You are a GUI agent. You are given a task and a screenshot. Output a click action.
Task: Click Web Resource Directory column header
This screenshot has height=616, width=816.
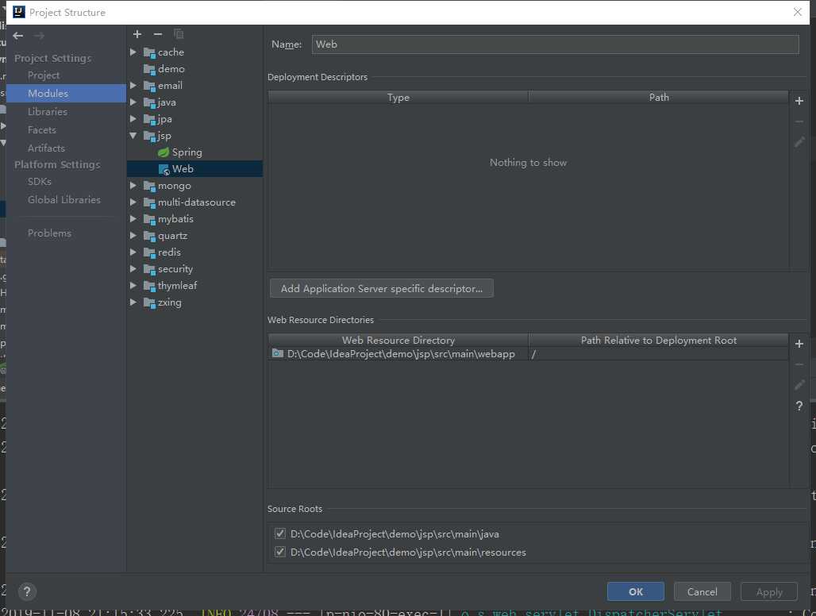pyautogui.click(x=398, y=341)
